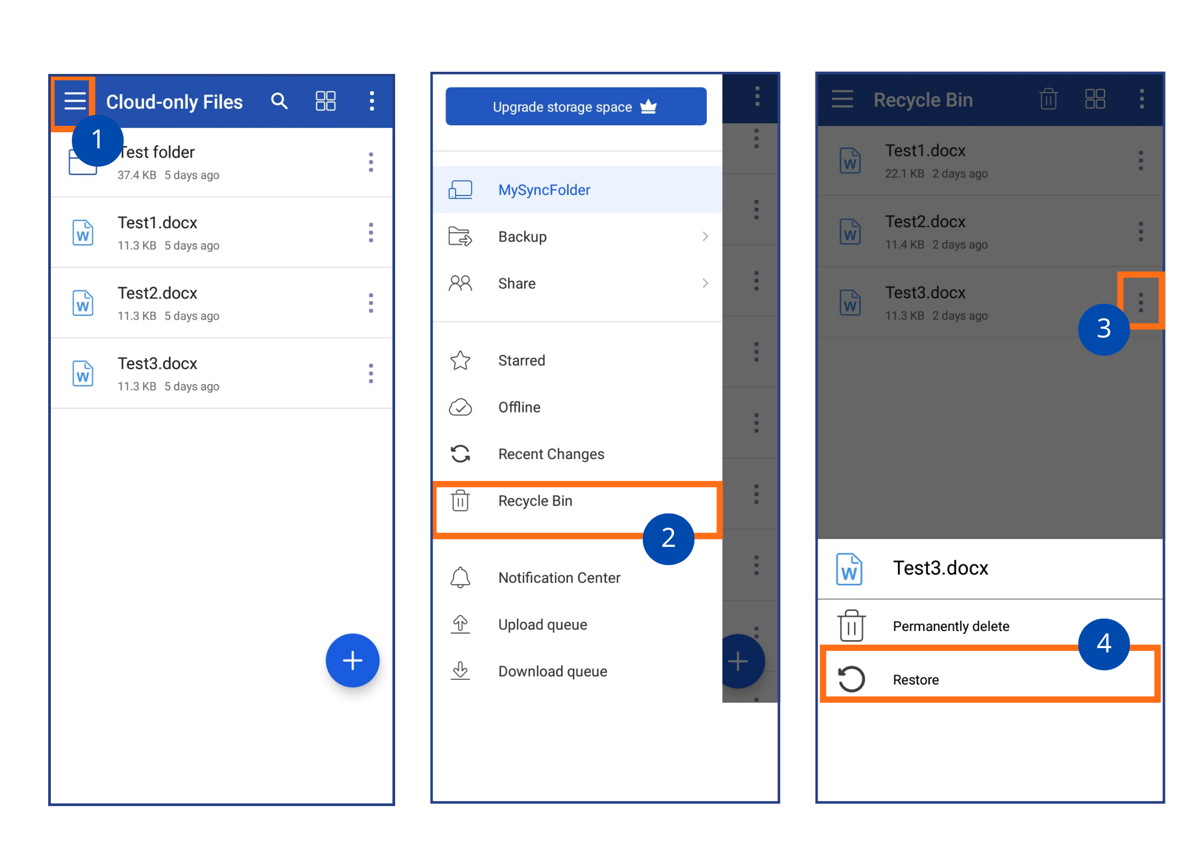Click the Word icon of Test3.docx 5 days ago
This screenshot has height=850, width=1202.
83,373
